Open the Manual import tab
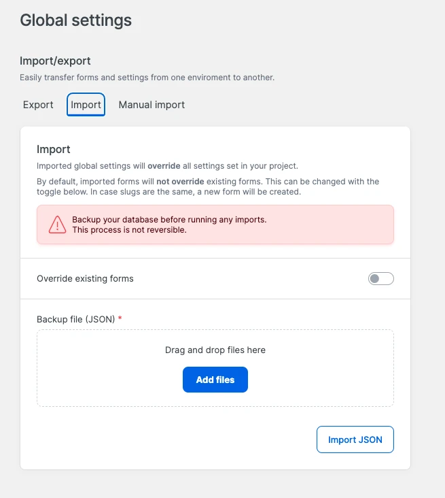 click(152, 105)
